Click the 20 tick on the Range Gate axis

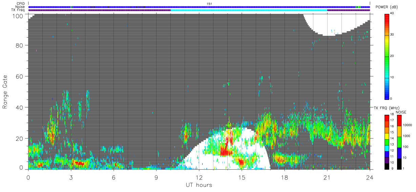tap(20, 138)
